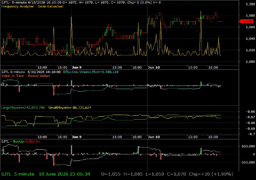Click 13:00 after Jun 9 on price chart axis

coord(117,68)
